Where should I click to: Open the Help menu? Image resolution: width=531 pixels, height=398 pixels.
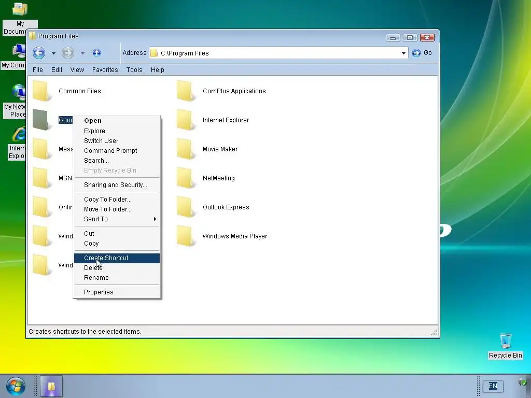tap(158, 70)
